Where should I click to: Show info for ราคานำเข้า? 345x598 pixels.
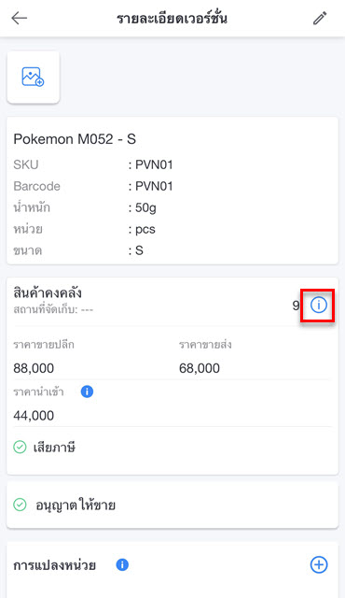(x=87, y=392)
